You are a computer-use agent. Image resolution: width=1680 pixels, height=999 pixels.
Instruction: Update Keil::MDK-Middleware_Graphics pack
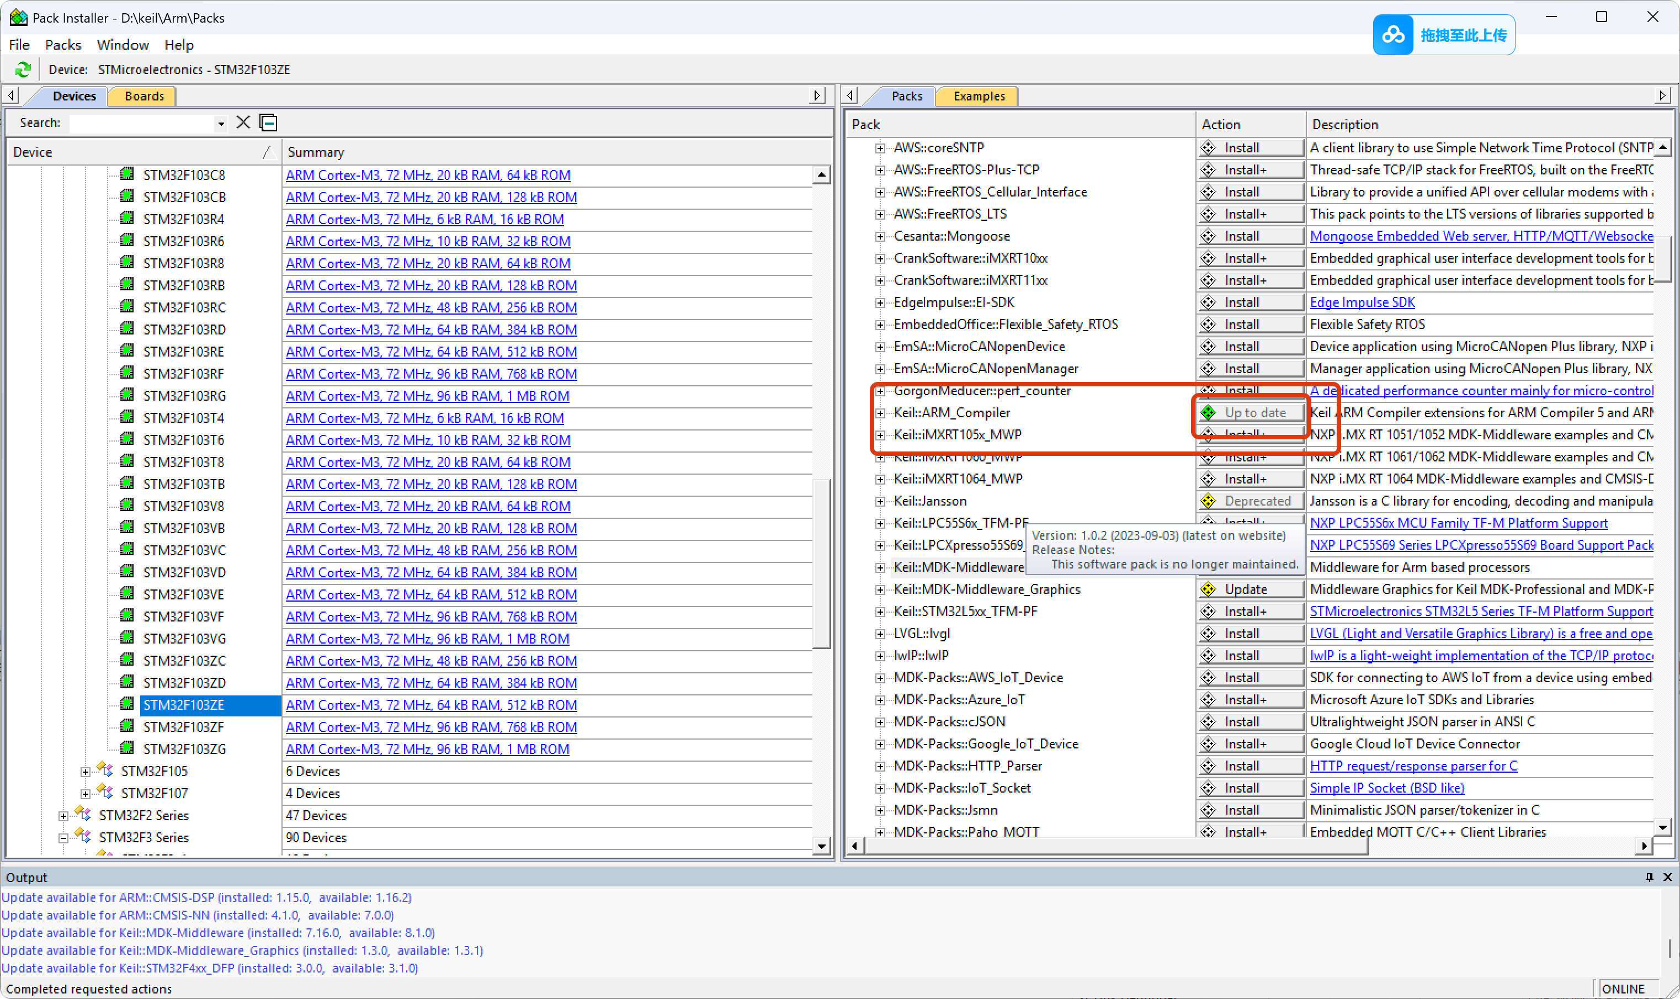coord(1251,588)
